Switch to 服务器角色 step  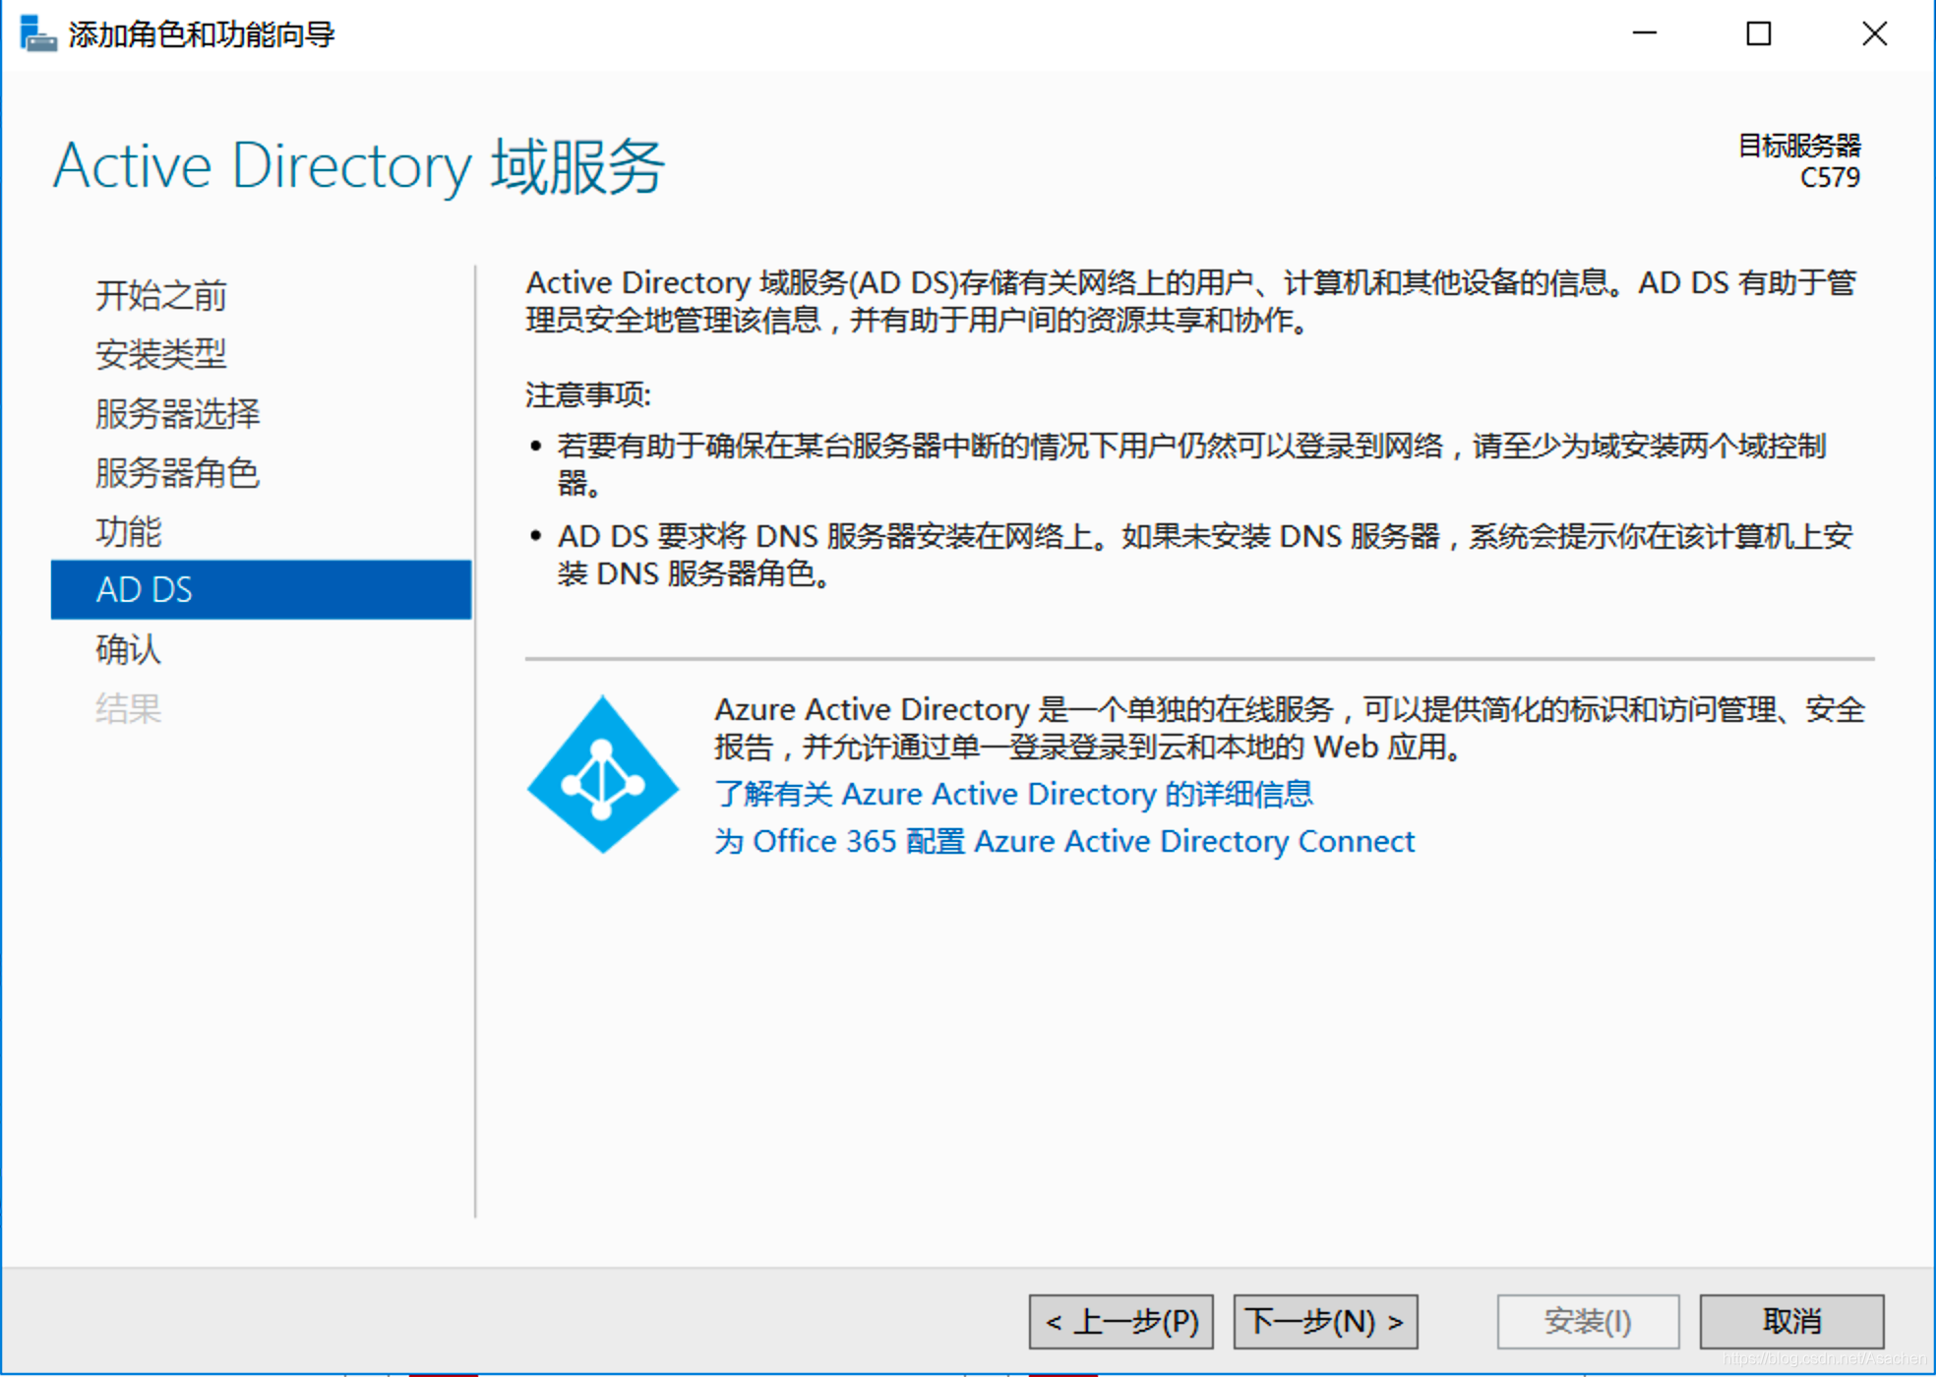(178, 472)
